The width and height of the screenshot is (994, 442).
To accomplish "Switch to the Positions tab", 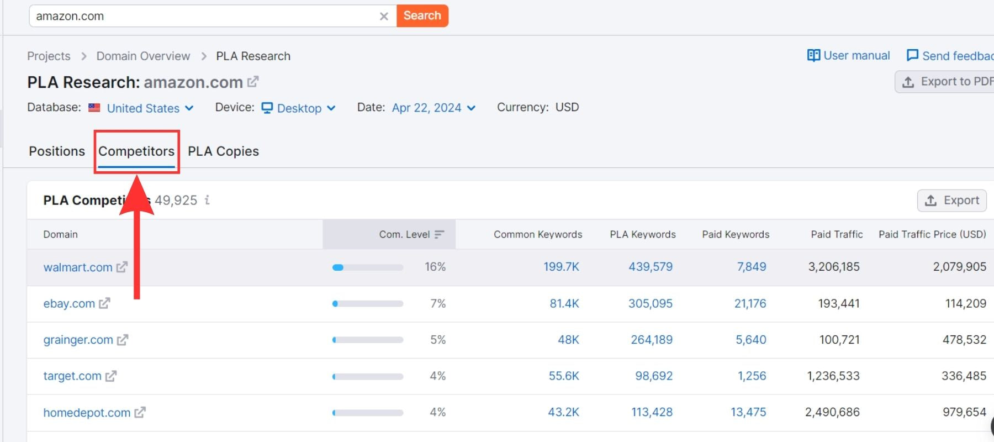I will click(x=57, y=151).
